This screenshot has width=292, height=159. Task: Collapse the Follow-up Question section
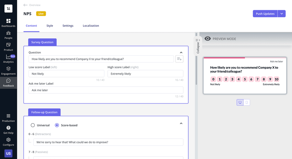click(181, 124)
